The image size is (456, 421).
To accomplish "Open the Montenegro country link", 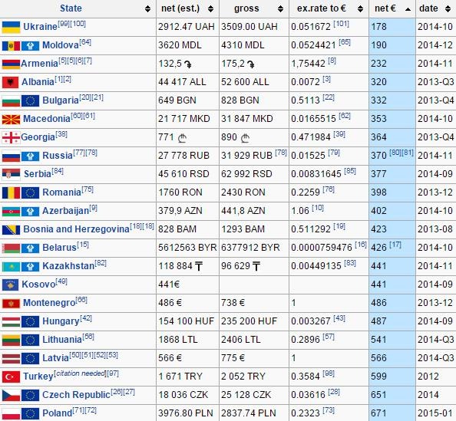I will (49, 303).
